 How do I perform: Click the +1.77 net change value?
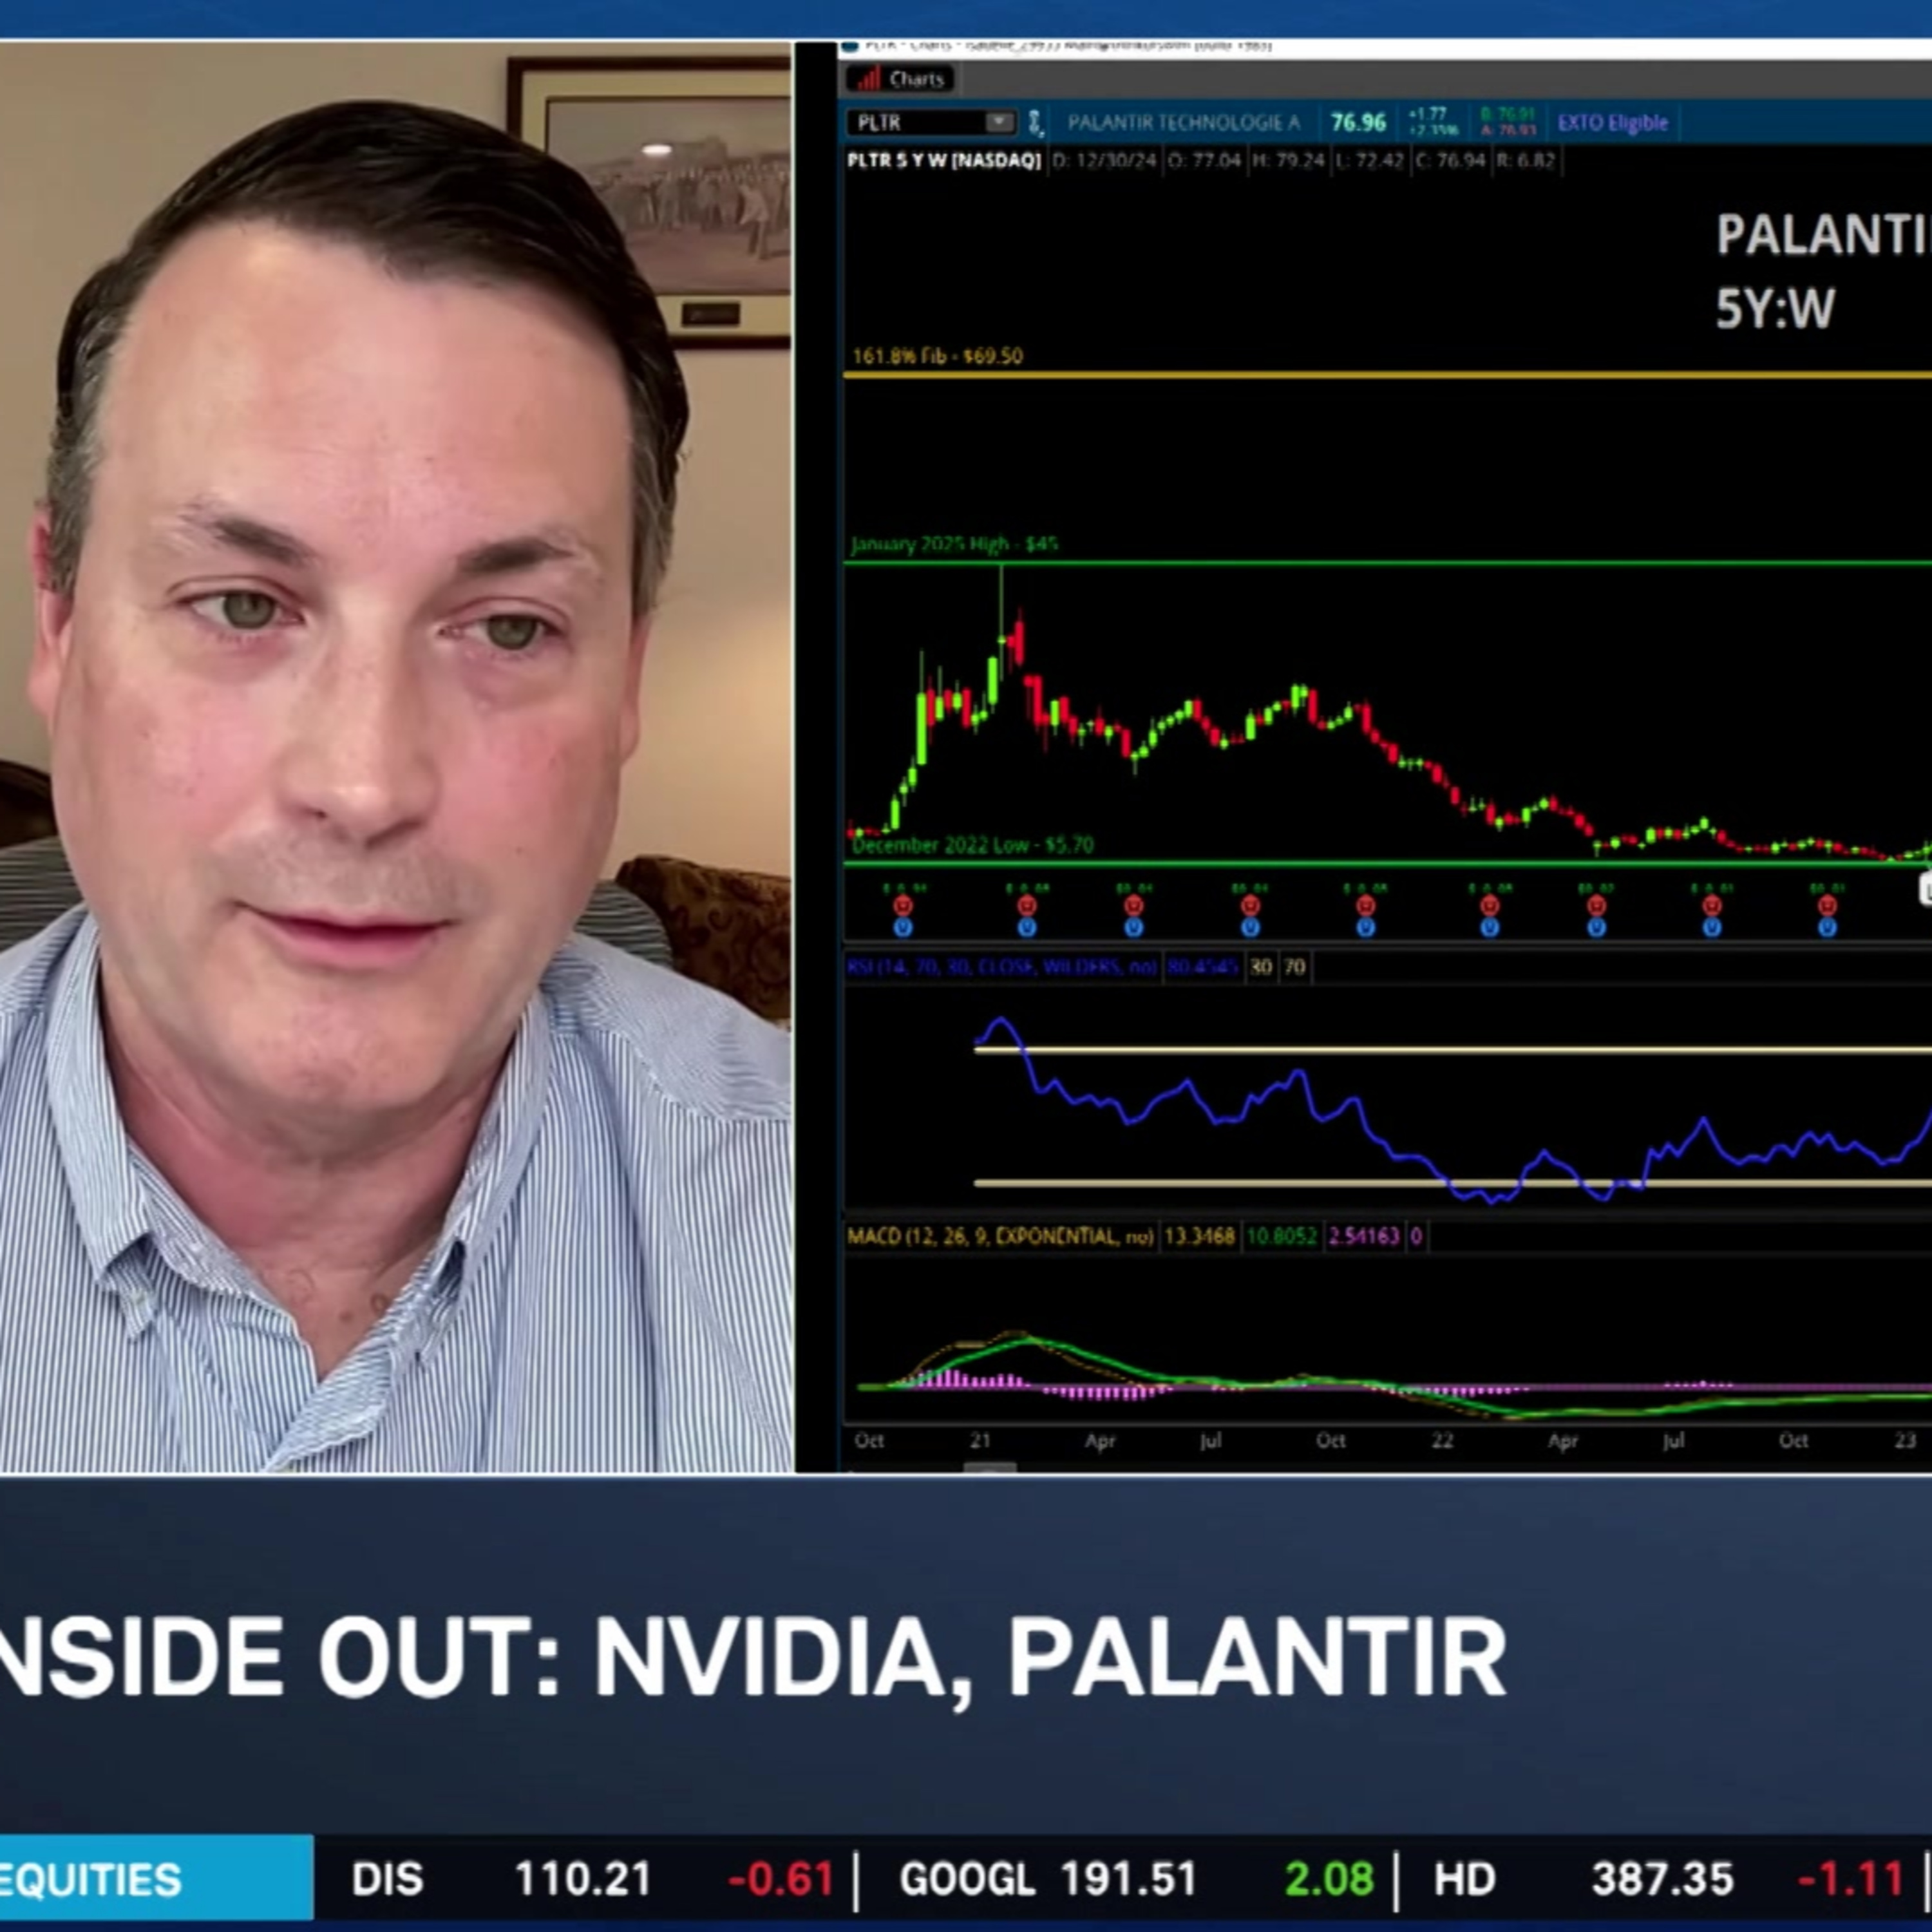1427,114
